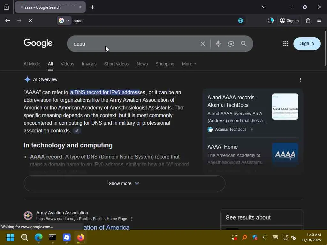The height and width of the screenshot is (245, 327).
Task: Click the Firefox taskbar icon
Action: (81, 237)
